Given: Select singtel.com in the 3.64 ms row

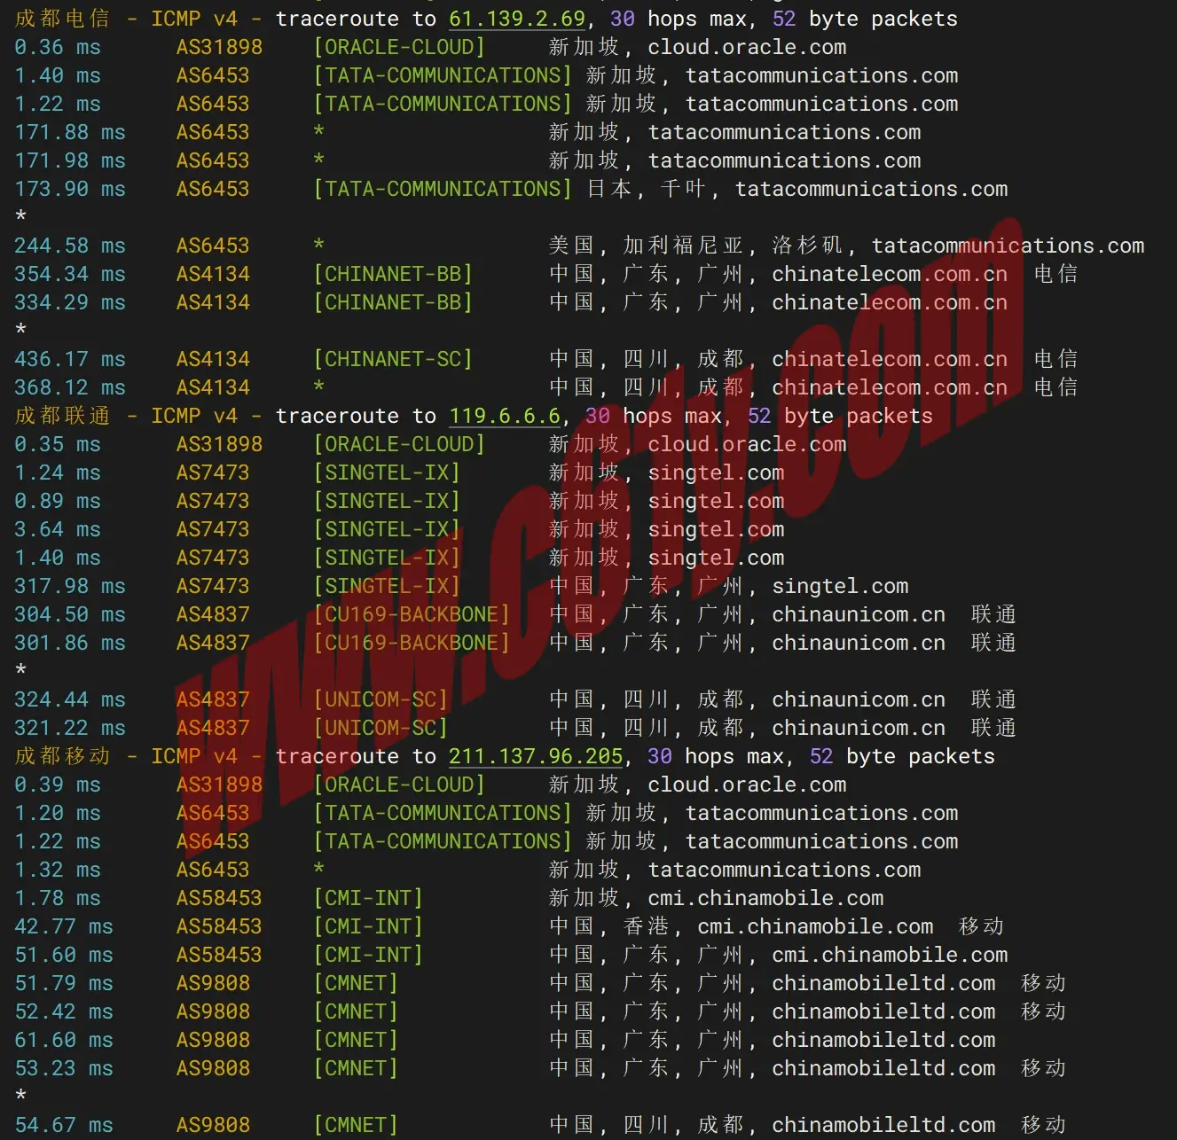Looking at the screenshot, I should click(716, 529).
